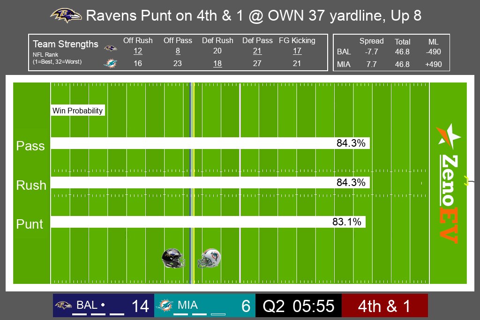Click the FG Kicking column header
This screenshot has width=480, height=320.
point(297,40)
